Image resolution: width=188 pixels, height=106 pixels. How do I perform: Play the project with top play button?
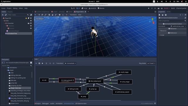[149, 8]
